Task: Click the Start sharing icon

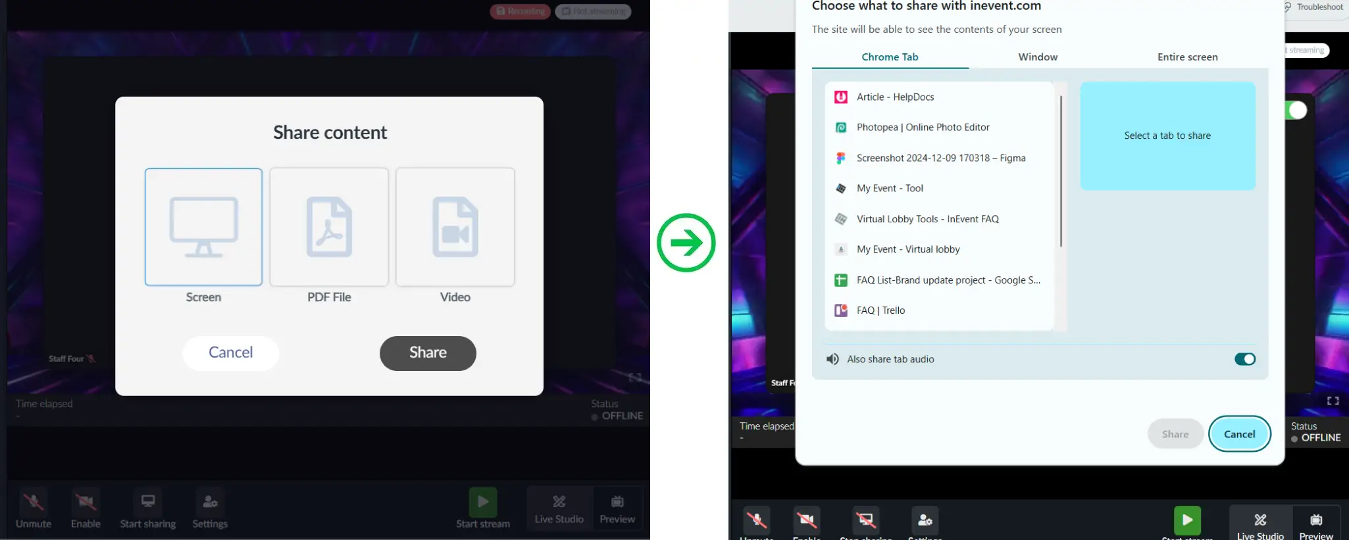Action: coord(148,502)
